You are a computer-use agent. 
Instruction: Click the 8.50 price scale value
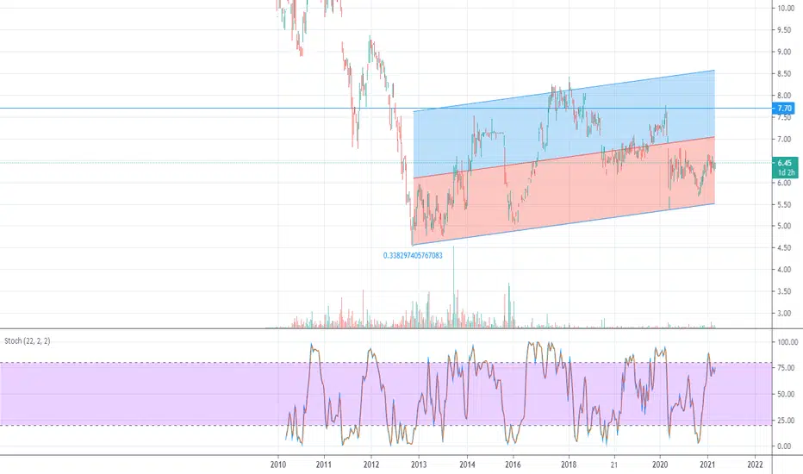(784, 74)
